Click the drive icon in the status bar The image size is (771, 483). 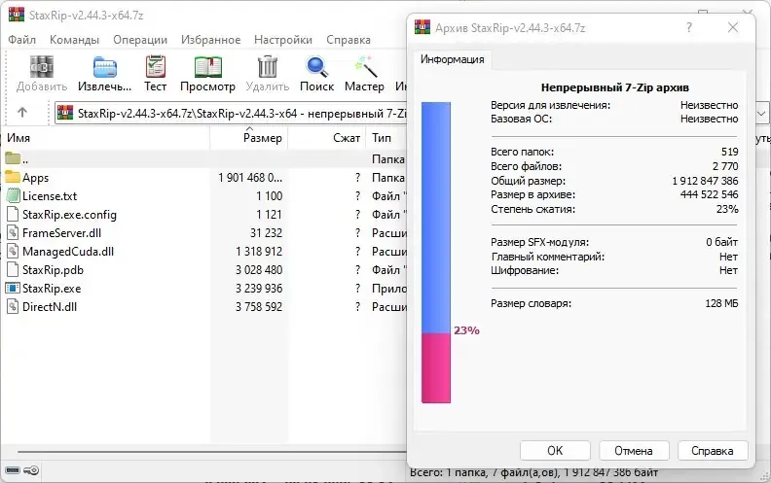(x=13, y=470)
